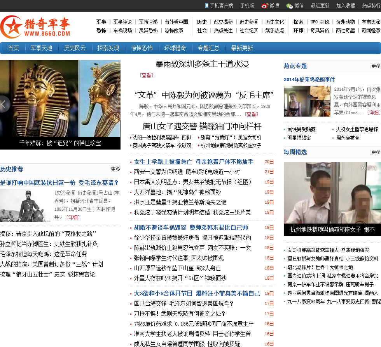This screenshot has height=347, width=381.
Task: Open the 微信 icon link
Action: tap(295, 5)
